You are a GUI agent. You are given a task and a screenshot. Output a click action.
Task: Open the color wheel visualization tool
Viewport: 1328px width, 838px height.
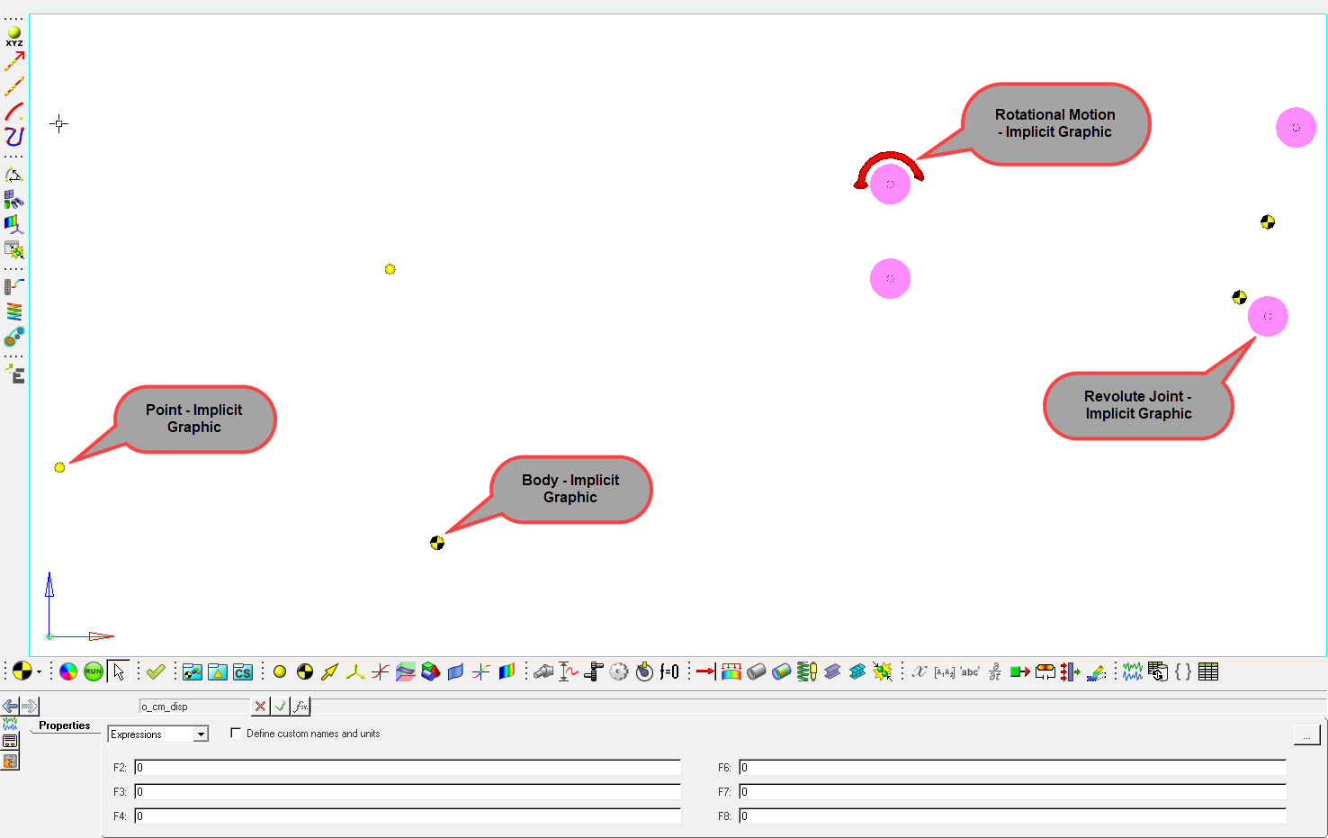(68, 671)
